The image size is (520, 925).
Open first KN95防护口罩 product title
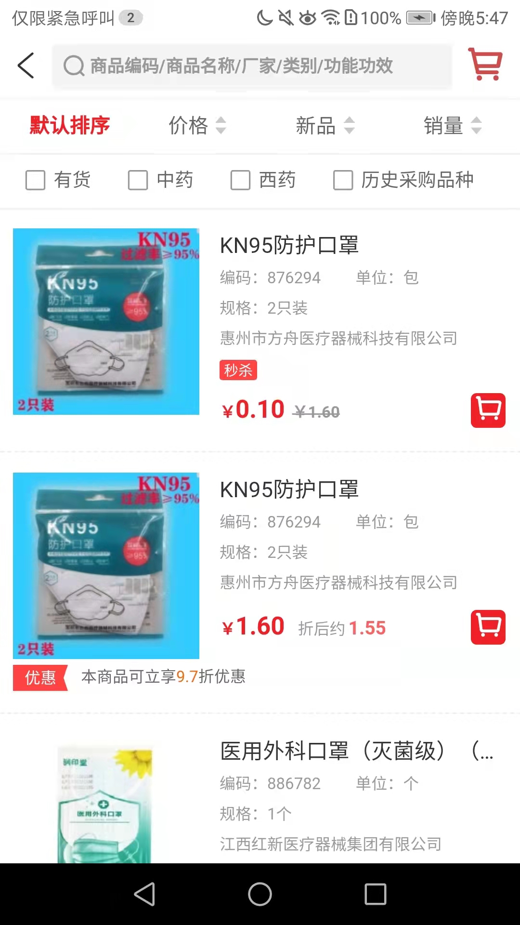(x=289, y=245)
